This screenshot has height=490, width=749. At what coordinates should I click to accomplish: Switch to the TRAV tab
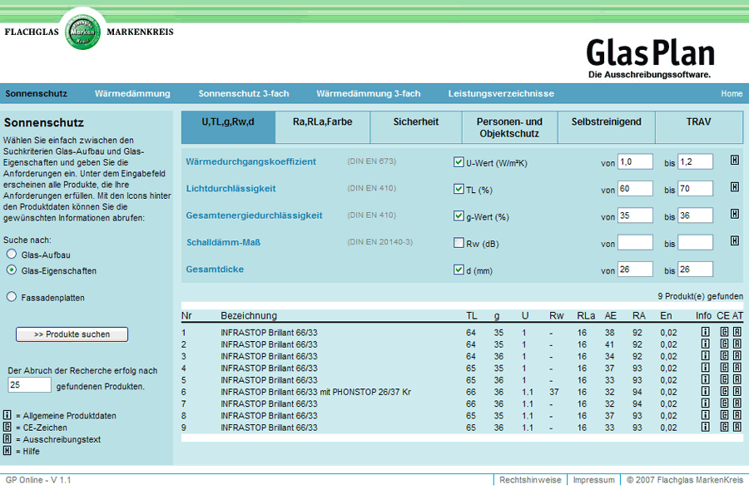click(699, 127)
